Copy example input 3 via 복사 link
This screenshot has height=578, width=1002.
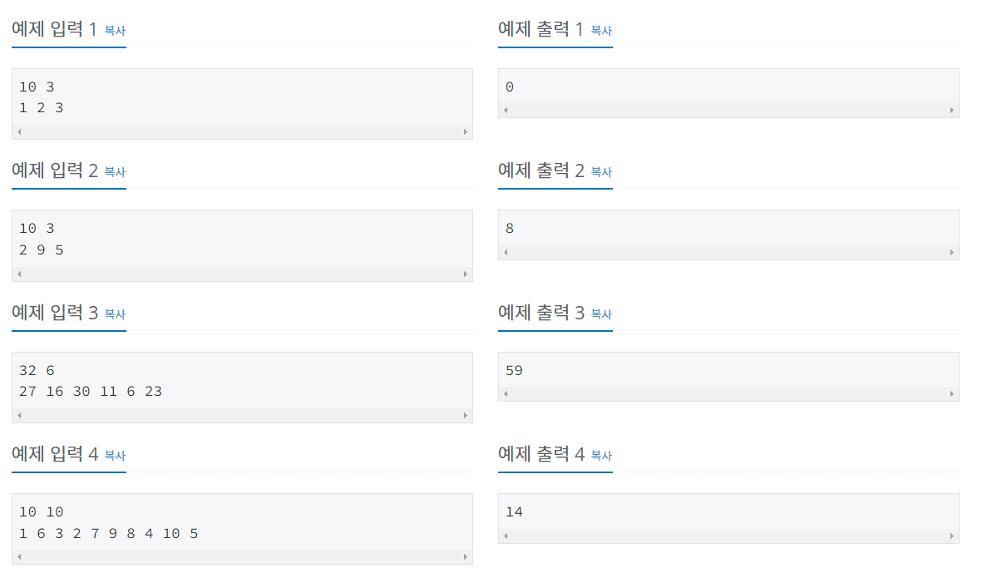click(115, 314)
